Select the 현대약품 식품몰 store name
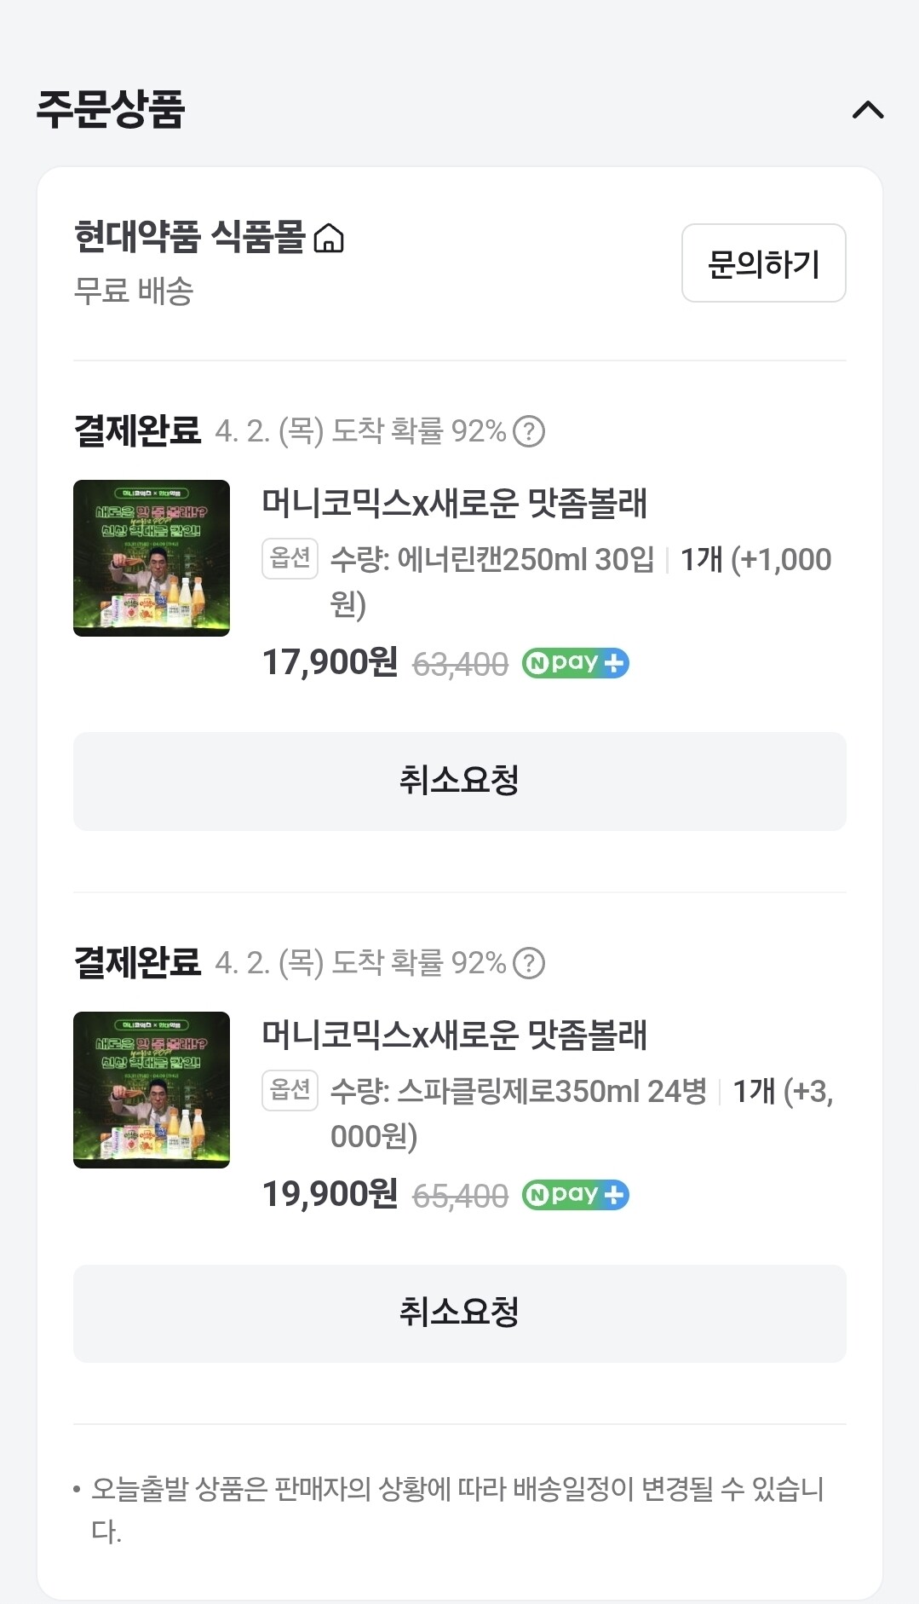This screenshot has width=919, height=1604. coord(190,237)
